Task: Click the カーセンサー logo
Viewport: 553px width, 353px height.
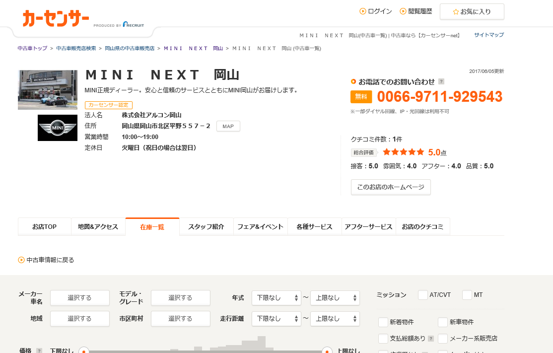Action: point(56,18)
